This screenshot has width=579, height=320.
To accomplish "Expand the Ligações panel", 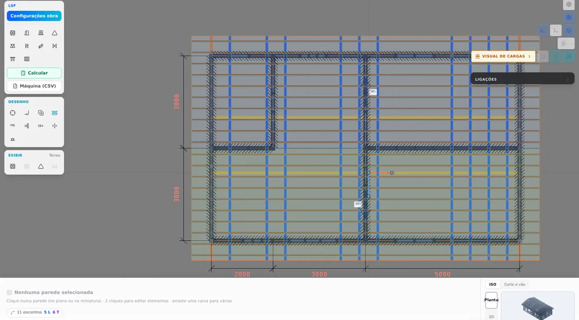I will [x=522, y=79].
